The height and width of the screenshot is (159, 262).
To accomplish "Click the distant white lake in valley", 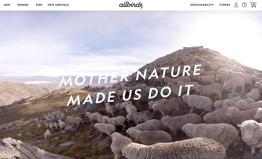I will (38, 82).
